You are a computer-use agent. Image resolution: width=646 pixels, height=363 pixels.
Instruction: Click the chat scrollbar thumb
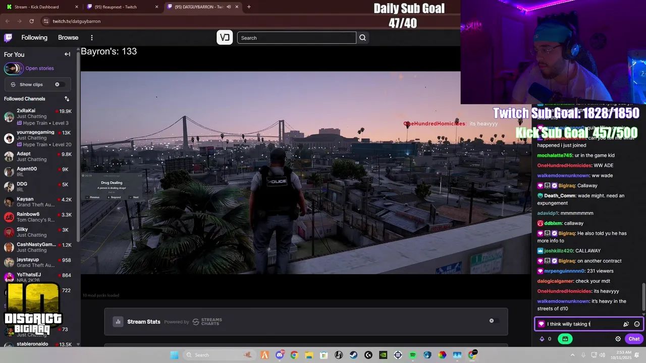pyautogui.click(x=643, y=297)
